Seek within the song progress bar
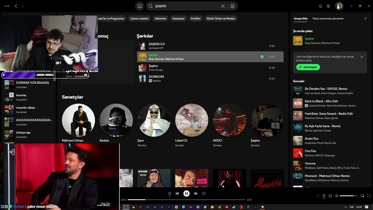Screen dimensions: 373x210 coord(186,199)
